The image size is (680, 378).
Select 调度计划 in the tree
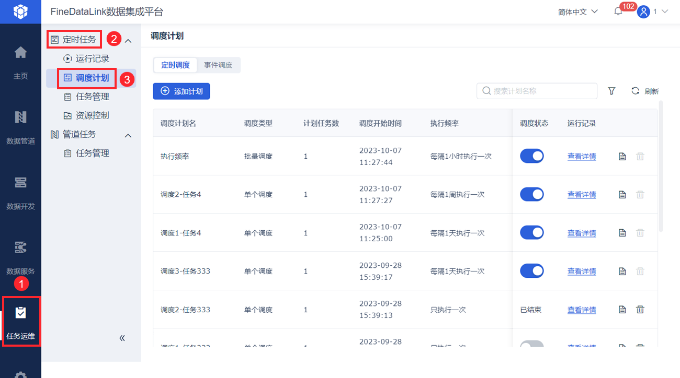pyautogui.click(x=87, y=78)
